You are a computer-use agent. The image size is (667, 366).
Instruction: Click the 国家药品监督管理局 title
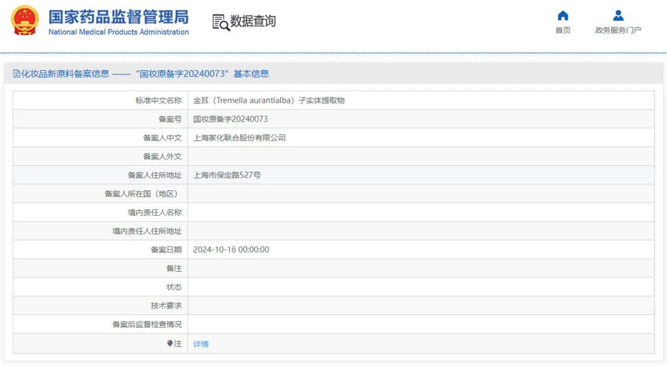pos(118,17)
